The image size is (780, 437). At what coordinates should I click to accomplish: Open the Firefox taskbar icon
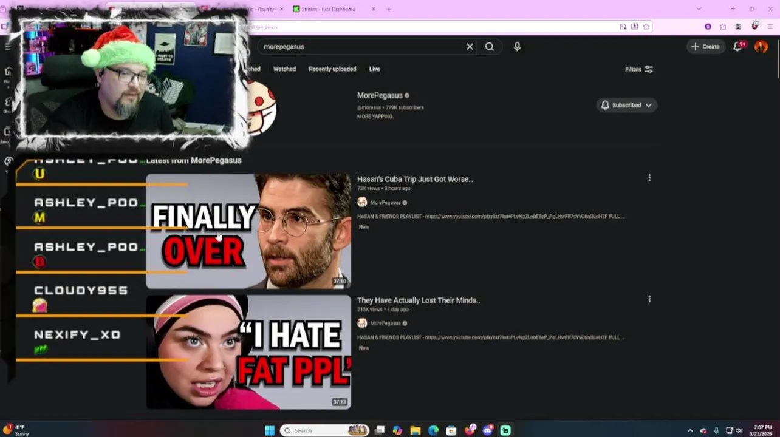[470, 430]
